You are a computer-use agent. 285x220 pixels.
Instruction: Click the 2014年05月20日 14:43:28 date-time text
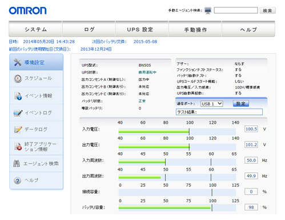(x=49, y=42)
